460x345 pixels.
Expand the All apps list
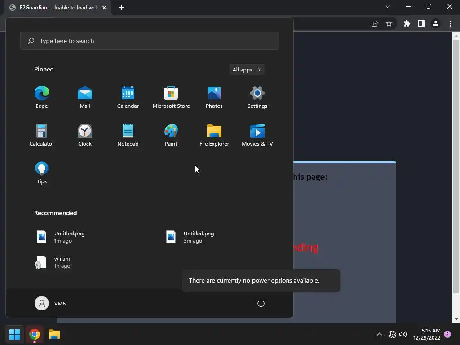click(x=247, y=70)
